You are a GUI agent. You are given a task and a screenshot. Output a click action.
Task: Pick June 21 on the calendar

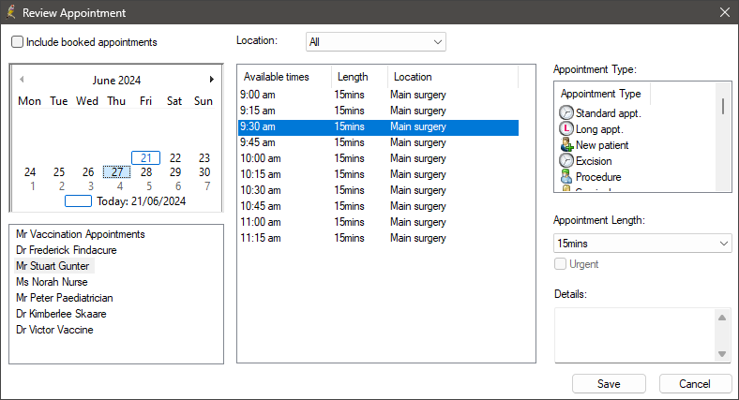coord(145,157)
